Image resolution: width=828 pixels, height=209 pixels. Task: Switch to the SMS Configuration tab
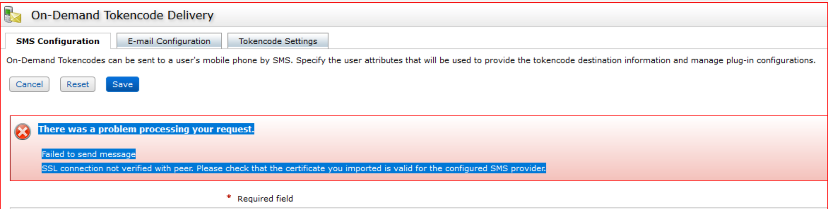[x=57, y=41]
